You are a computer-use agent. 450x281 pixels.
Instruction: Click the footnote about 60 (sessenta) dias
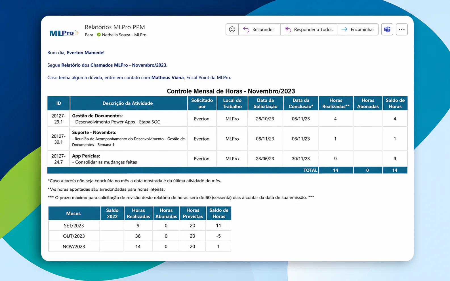pyautogui.click(x=181, y=198)
